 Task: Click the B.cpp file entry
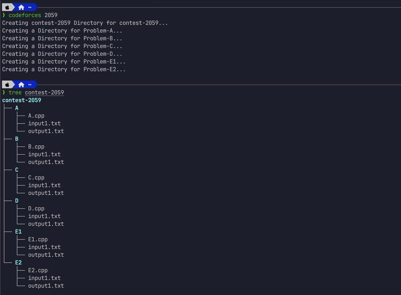[36, 147]
